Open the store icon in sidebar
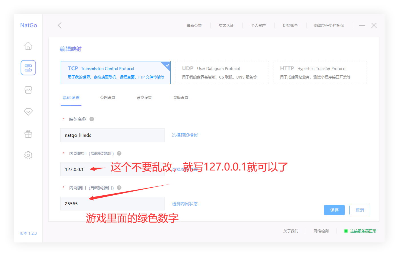 click(x=28, y=90)
